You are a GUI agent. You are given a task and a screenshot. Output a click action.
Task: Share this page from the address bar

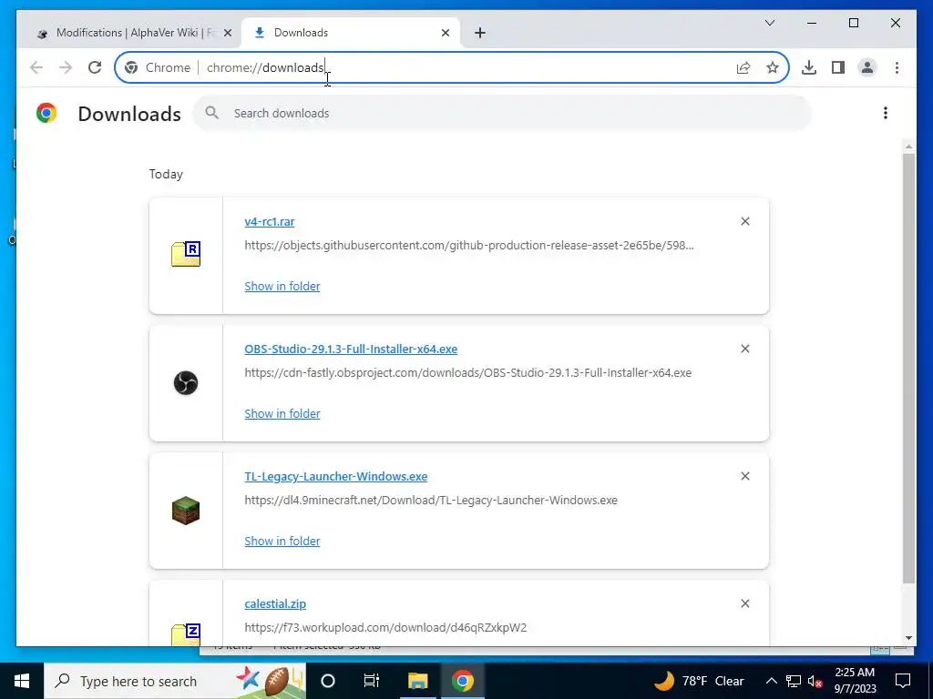[x=743, y=67]
